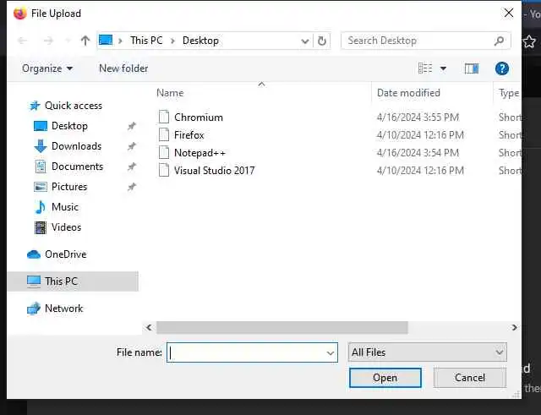This screenshot has width=541, height=415.
Task: Open OneDrive in the sidebar
Action: pos(66,254)
